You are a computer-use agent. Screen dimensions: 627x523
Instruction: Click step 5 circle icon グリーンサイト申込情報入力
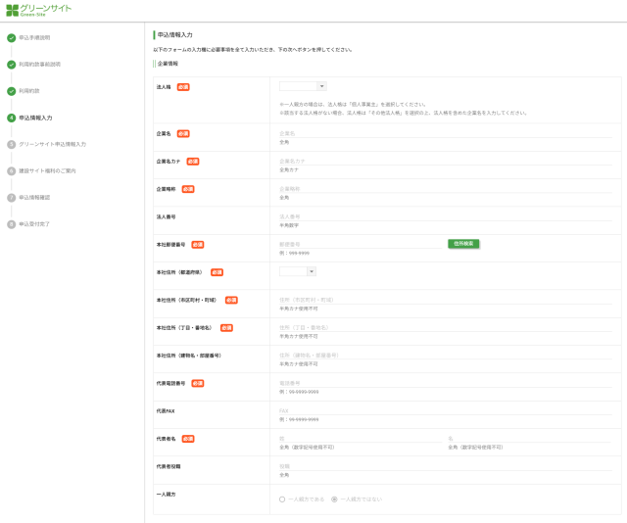tap(12, 144)
